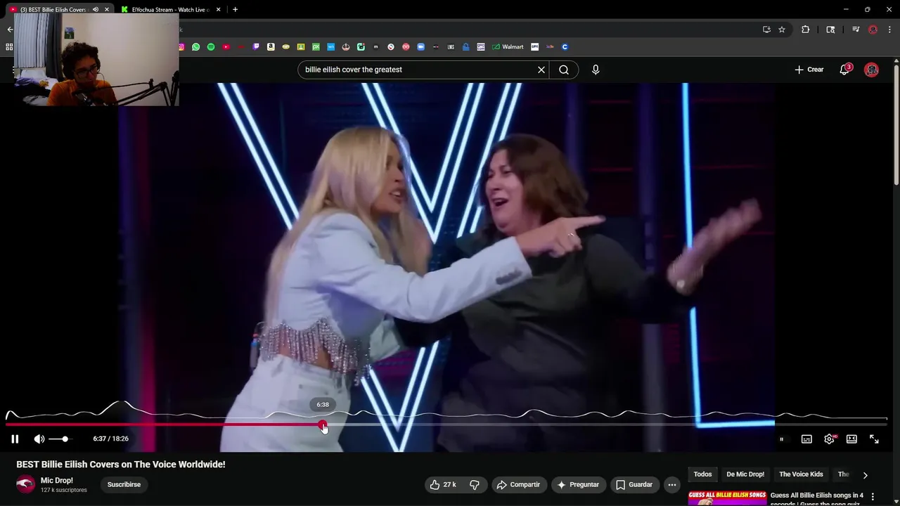Click the Preguntar button
This screenshot has height=506, width=900.
coord(578,484)
